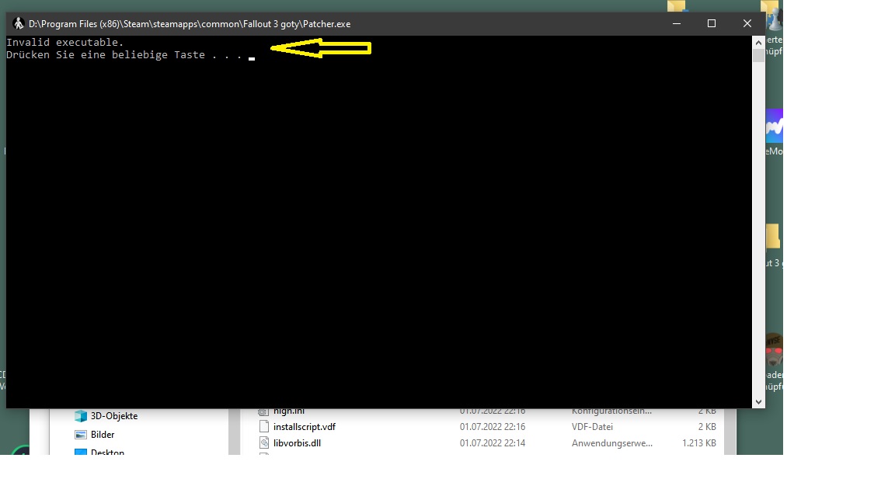Click the Patcher.exe icon in the title bar
This screenshot has height=503, width=895.
[x=19, y=24]
